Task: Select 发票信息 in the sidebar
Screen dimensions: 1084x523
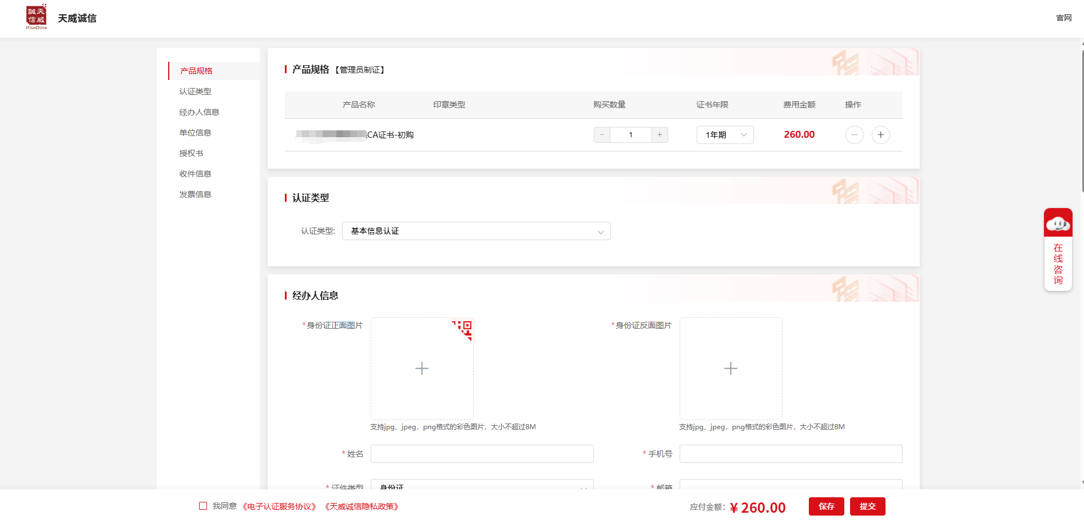Action: pos(195,194)
